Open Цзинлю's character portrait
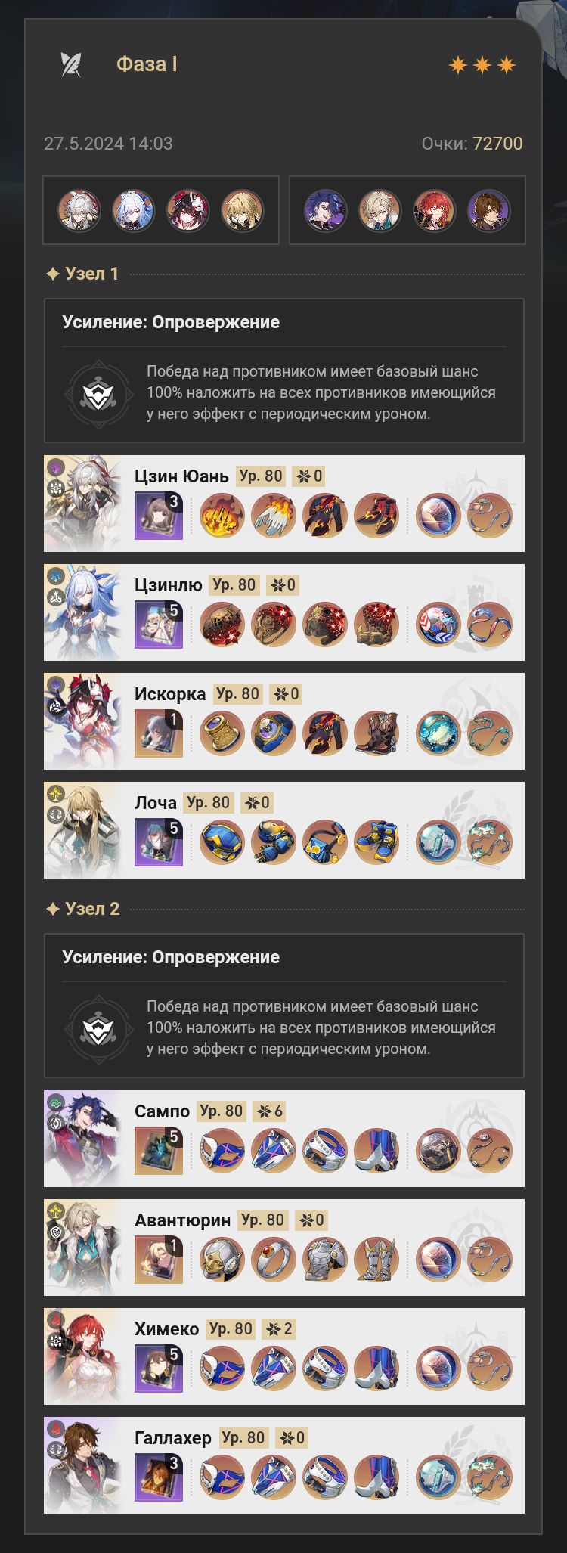This screenshot has width=567, height=1553. click(x=82, y=612)
